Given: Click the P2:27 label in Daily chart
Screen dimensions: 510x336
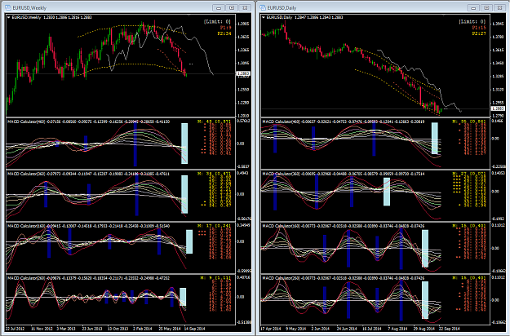Looking at the screenshot, I should pos(479,33).
